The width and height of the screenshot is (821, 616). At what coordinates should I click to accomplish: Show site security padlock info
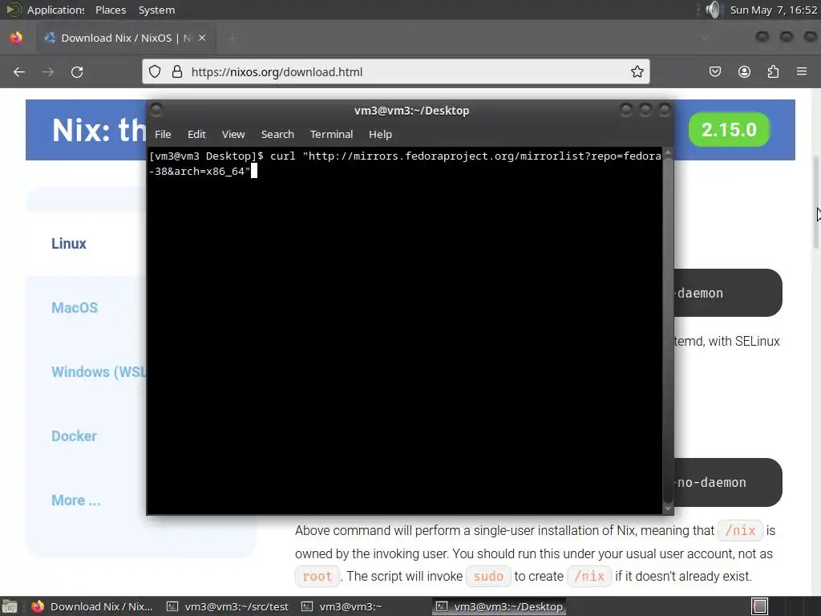[x=177, y=71]
